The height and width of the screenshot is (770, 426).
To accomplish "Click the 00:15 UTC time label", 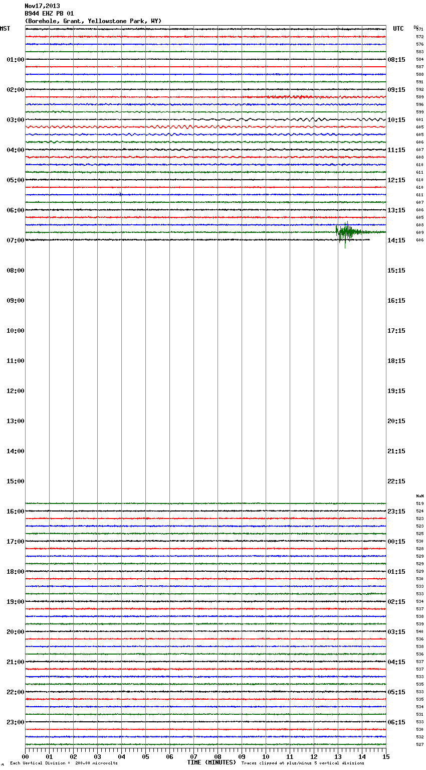I will click(396, 542).
